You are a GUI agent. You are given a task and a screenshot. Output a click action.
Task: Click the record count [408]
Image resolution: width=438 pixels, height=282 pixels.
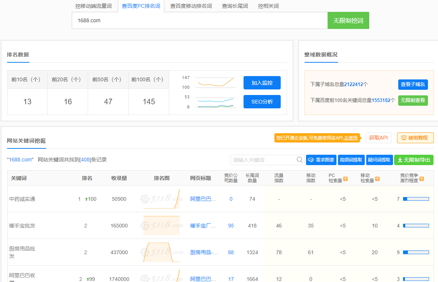(x=85, y=160)
